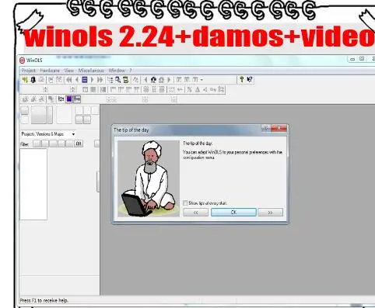
Task: Click the right triangle after the grey house icon
Action: click(x=169, y=80)
